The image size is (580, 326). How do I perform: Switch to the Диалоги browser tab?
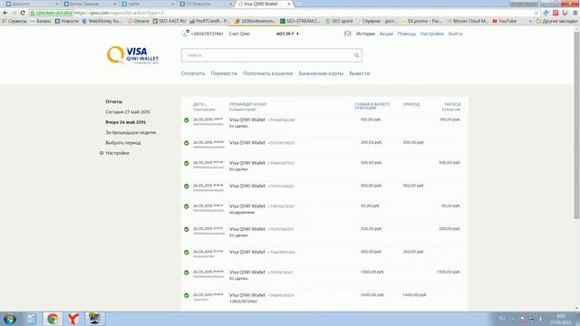(x=31, y=4)
